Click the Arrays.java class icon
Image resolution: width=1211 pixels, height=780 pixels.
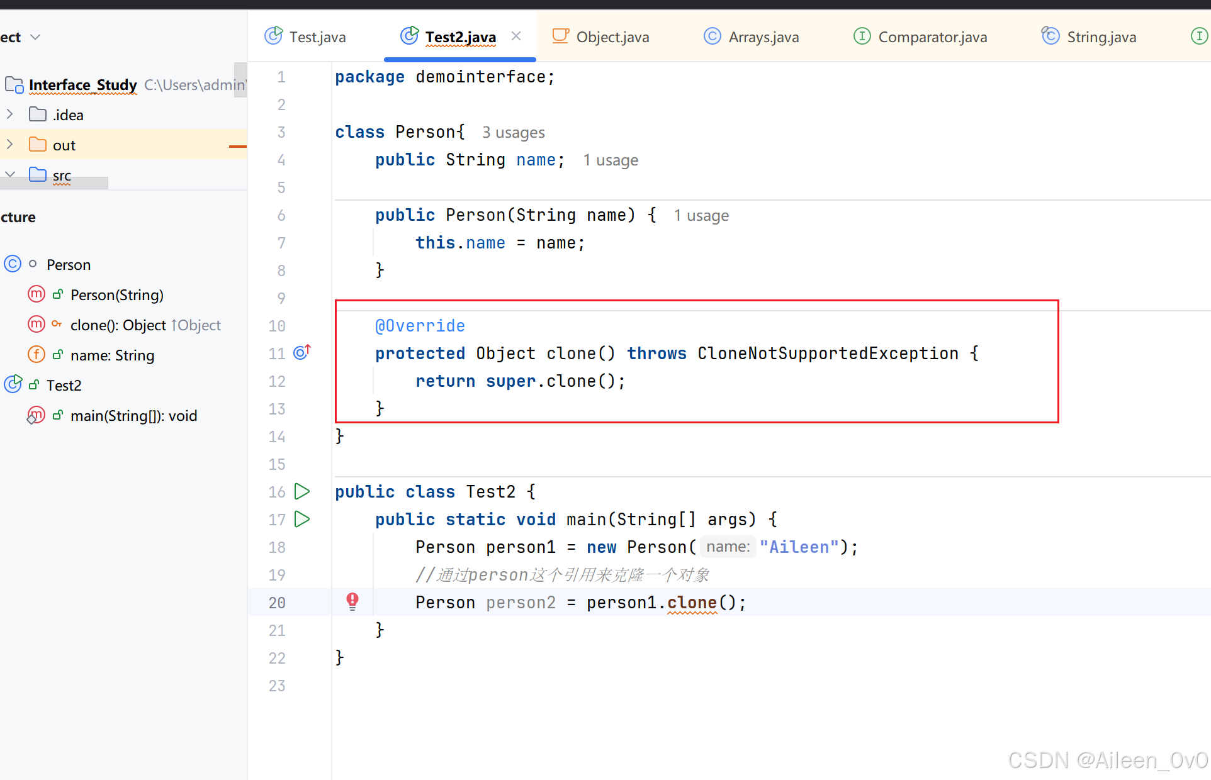pos(712,36)
